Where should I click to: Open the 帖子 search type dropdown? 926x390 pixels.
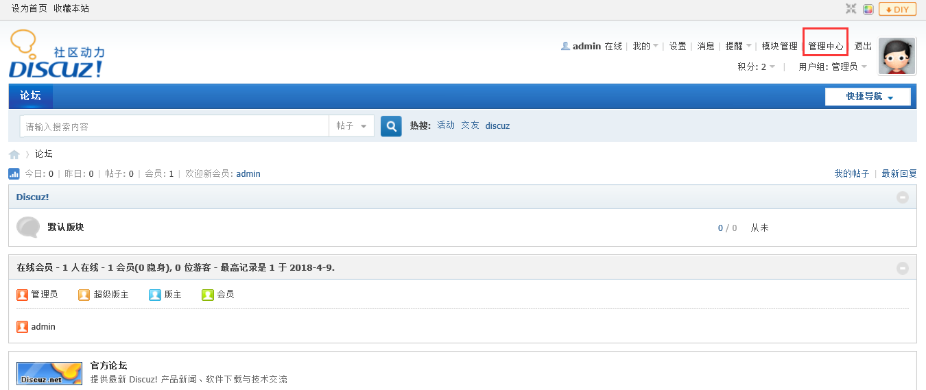pyautogui.click(x=352, y=126)
